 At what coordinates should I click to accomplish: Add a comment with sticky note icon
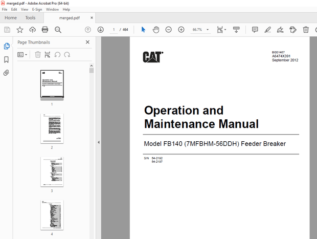(255, 30)
